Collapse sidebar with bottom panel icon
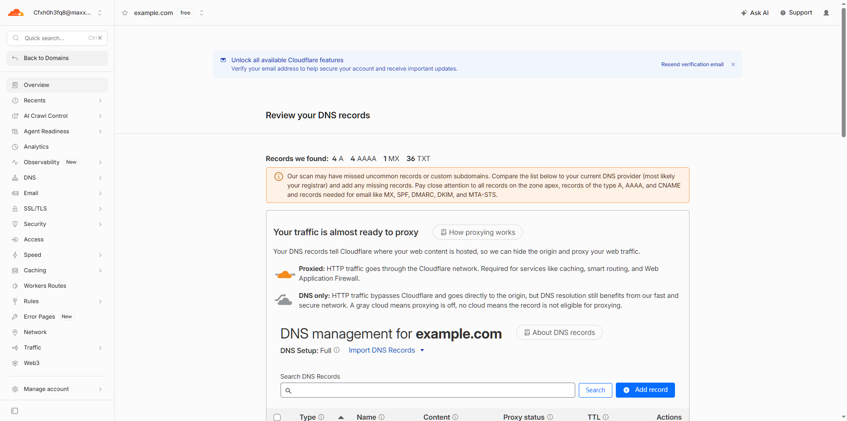The height and width of the screenshot is (421, 847). tap(15, 411)
